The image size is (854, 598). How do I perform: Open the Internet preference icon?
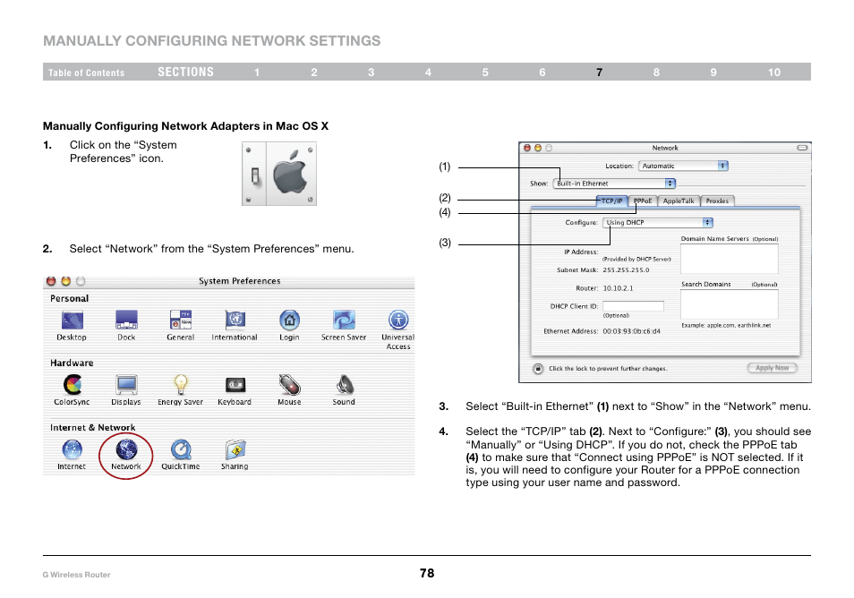pyautogui.click(x=72, y=450)
